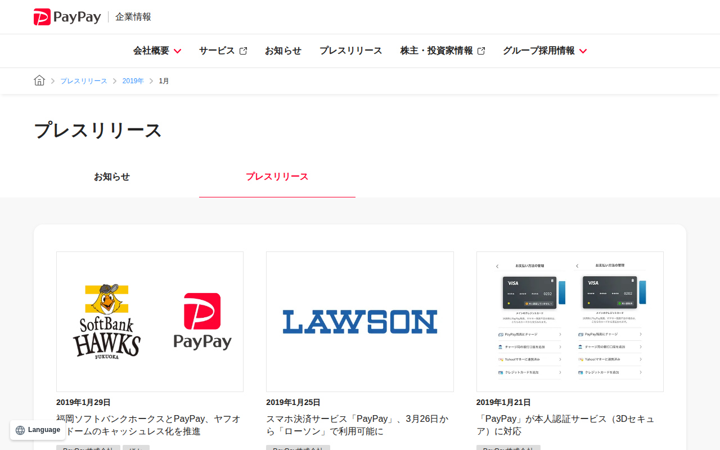This screenshot has width=720, height=450.
Task: Open the LAWSON logo thumbnail
Action: click(360, 322)
